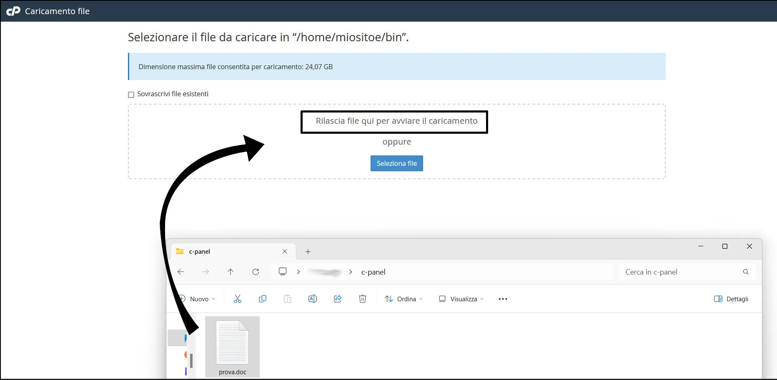Select the Cut tool in the toolbar
Screen dimensions: 777x380
[238, 299]
